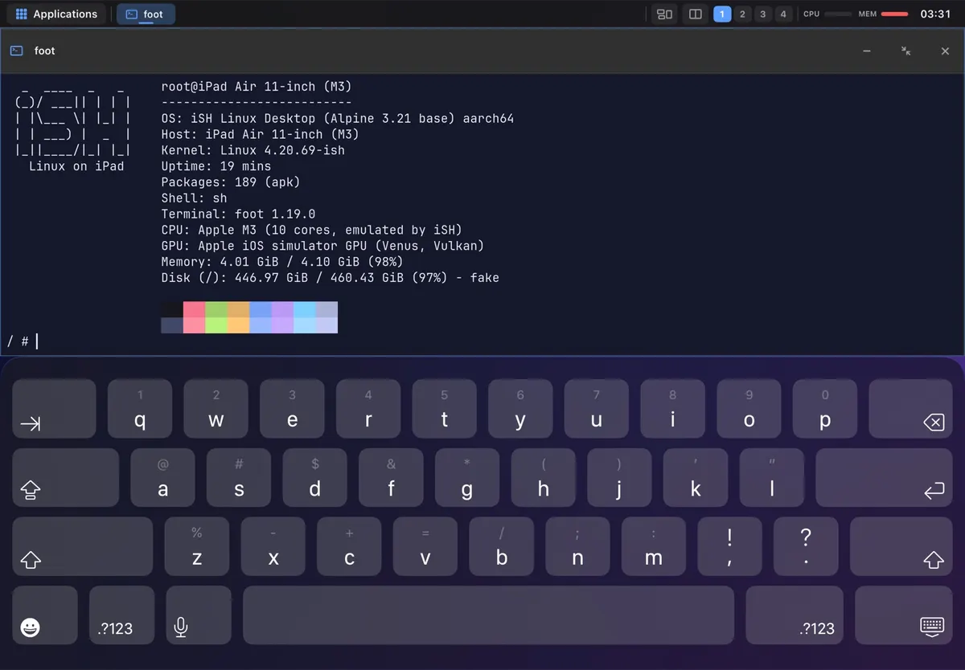Hide the on-screen keyboard
The width and height of the screenshot is (965, 670).
[x=904, y=615]
